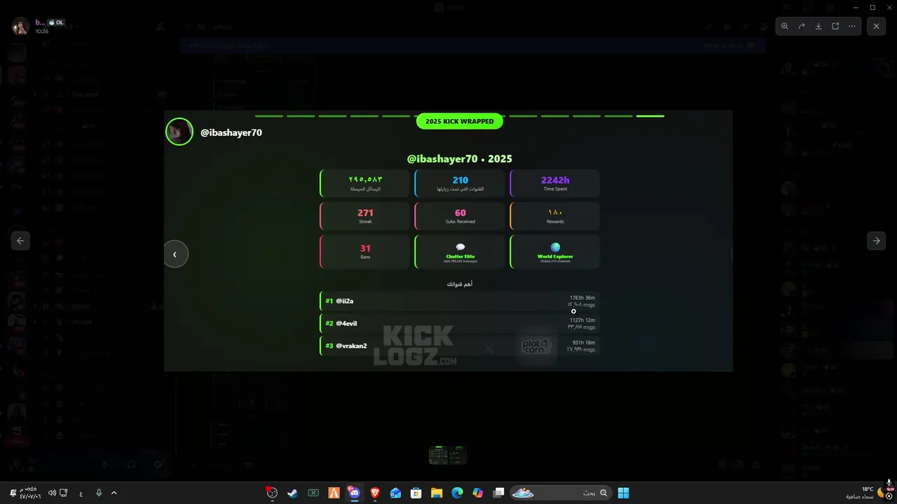Open the weather widget showing 18°C
This screenshot has width=897, height=504.
(x=864, y=493)
